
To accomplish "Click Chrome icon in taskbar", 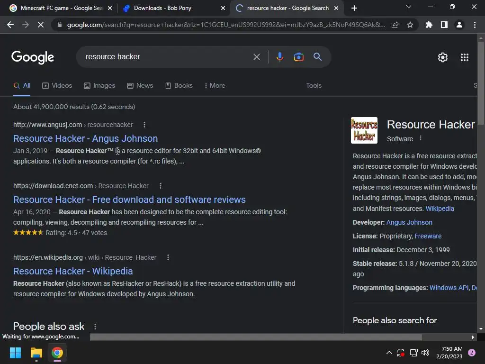I will [x=57, y=353].
